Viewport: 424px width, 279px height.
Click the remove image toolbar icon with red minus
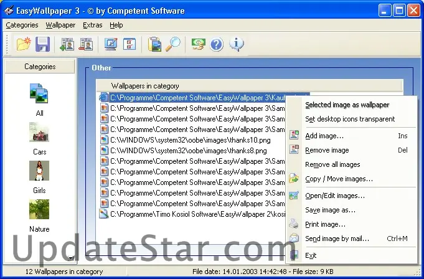coord(86,44)
